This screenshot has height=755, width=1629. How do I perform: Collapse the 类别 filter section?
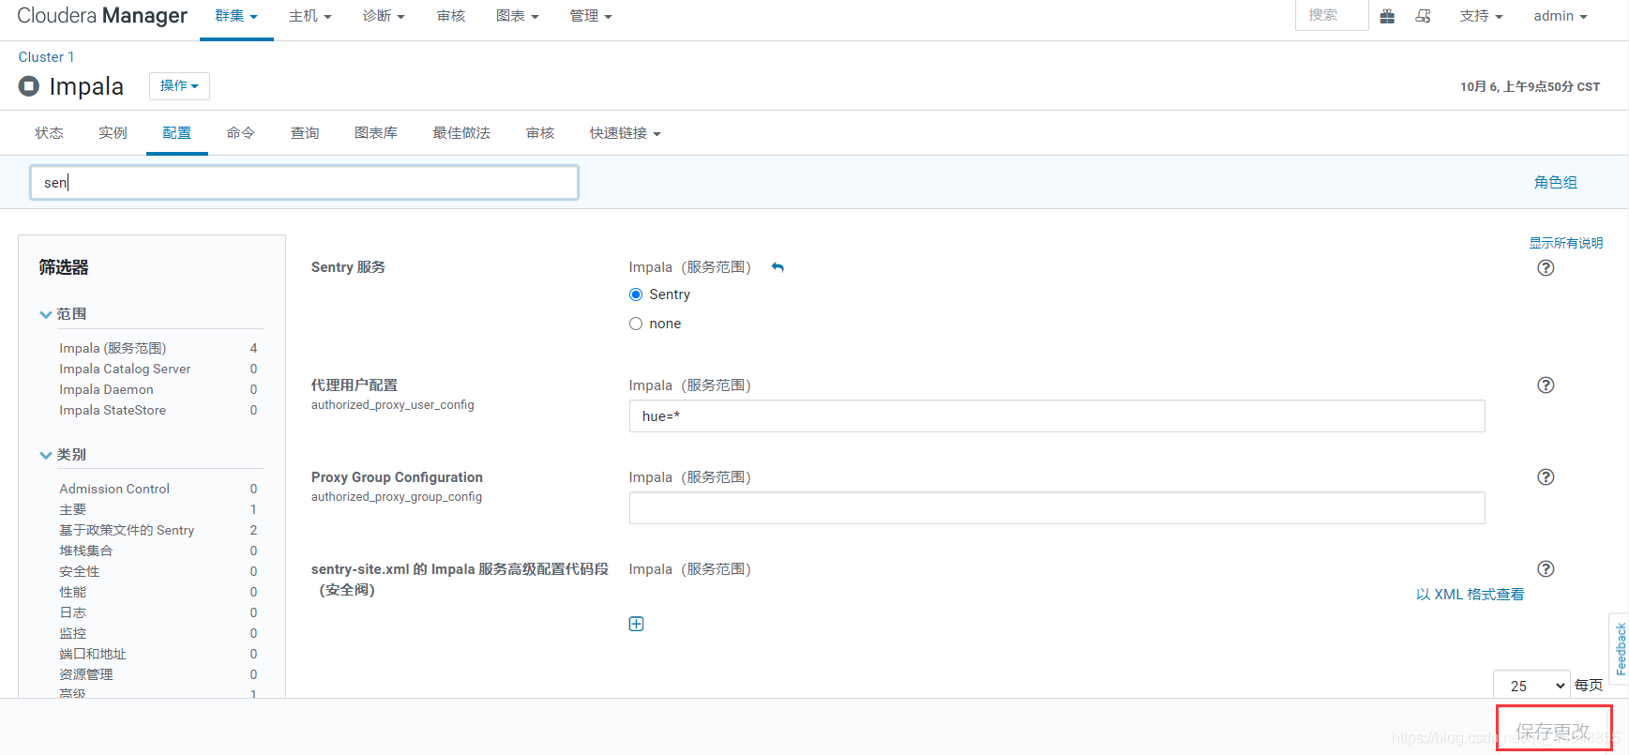pyautogui.click(x=63, y=455)
